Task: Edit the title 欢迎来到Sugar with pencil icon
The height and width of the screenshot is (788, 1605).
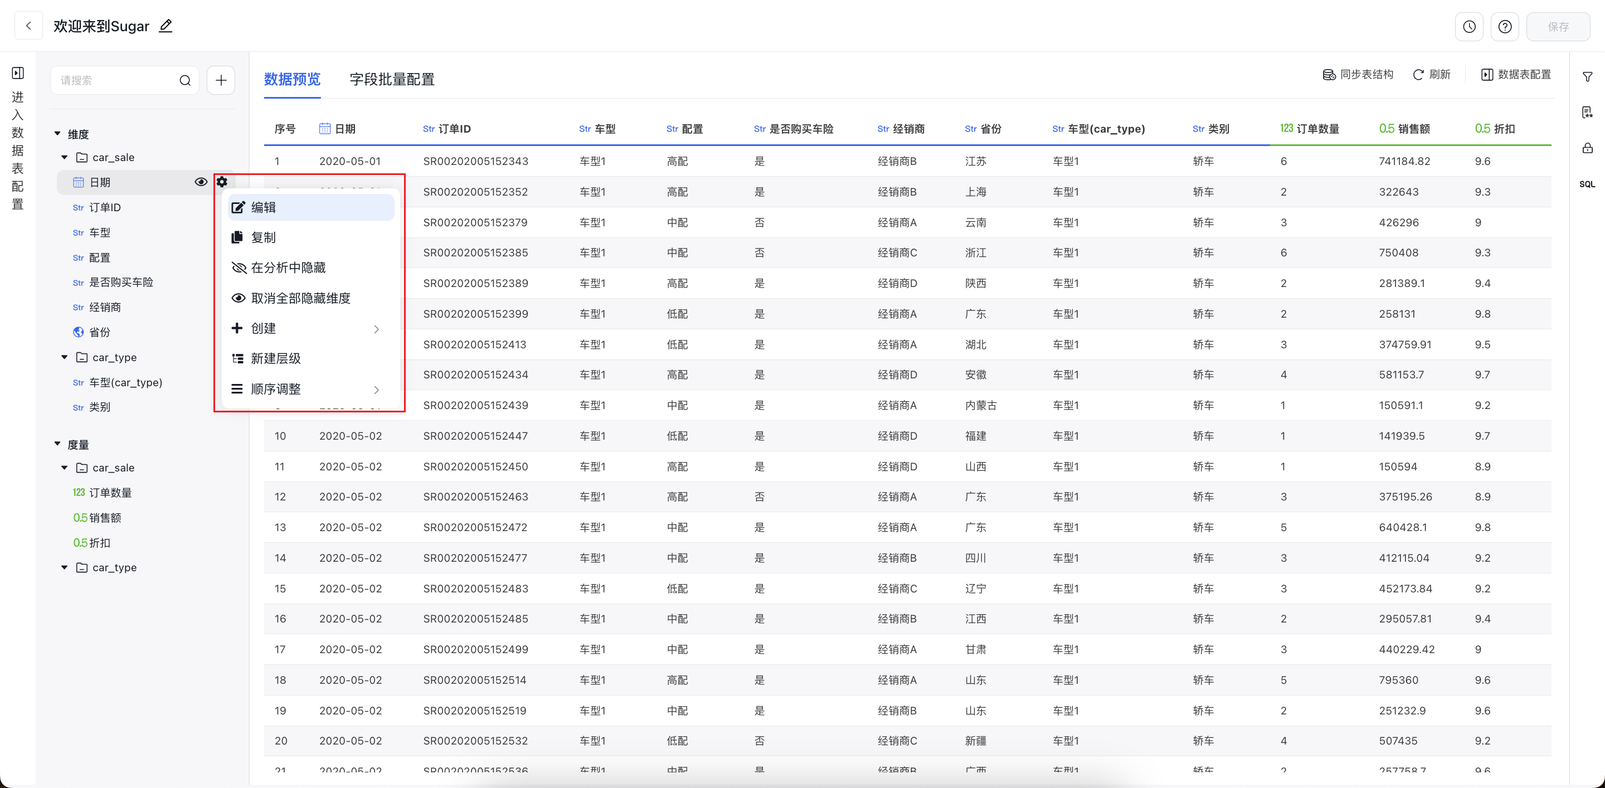Action: click(166, 26)
